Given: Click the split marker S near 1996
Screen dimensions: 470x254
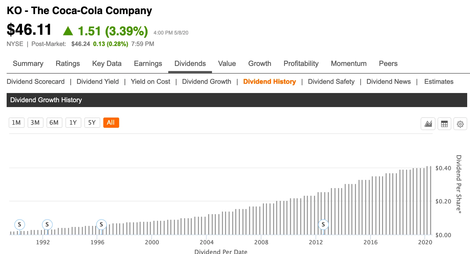Looking at the screenshot, I should tap(101, 225).
